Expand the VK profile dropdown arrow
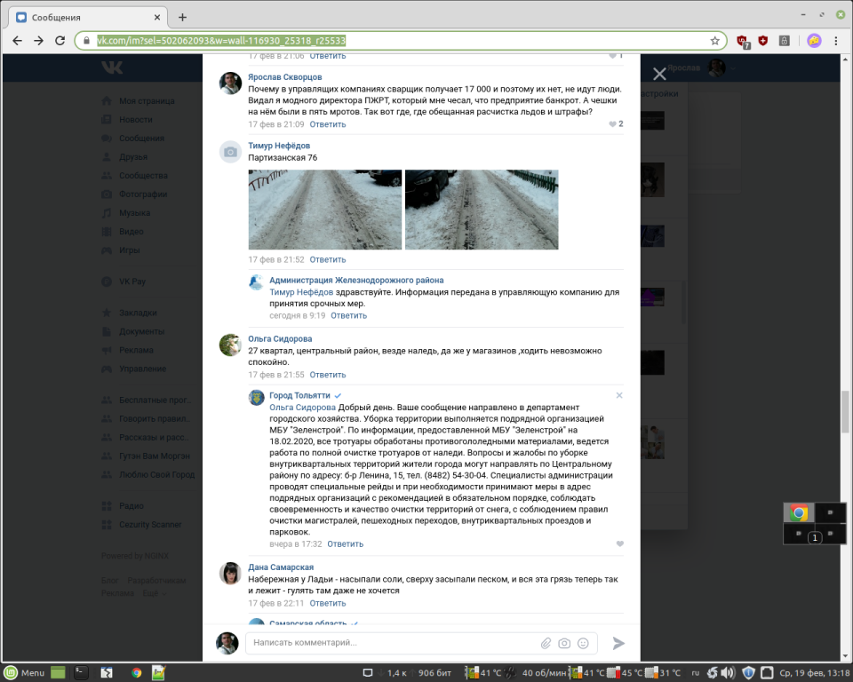Screen dimensions: 853x682 tap(734, 68)
